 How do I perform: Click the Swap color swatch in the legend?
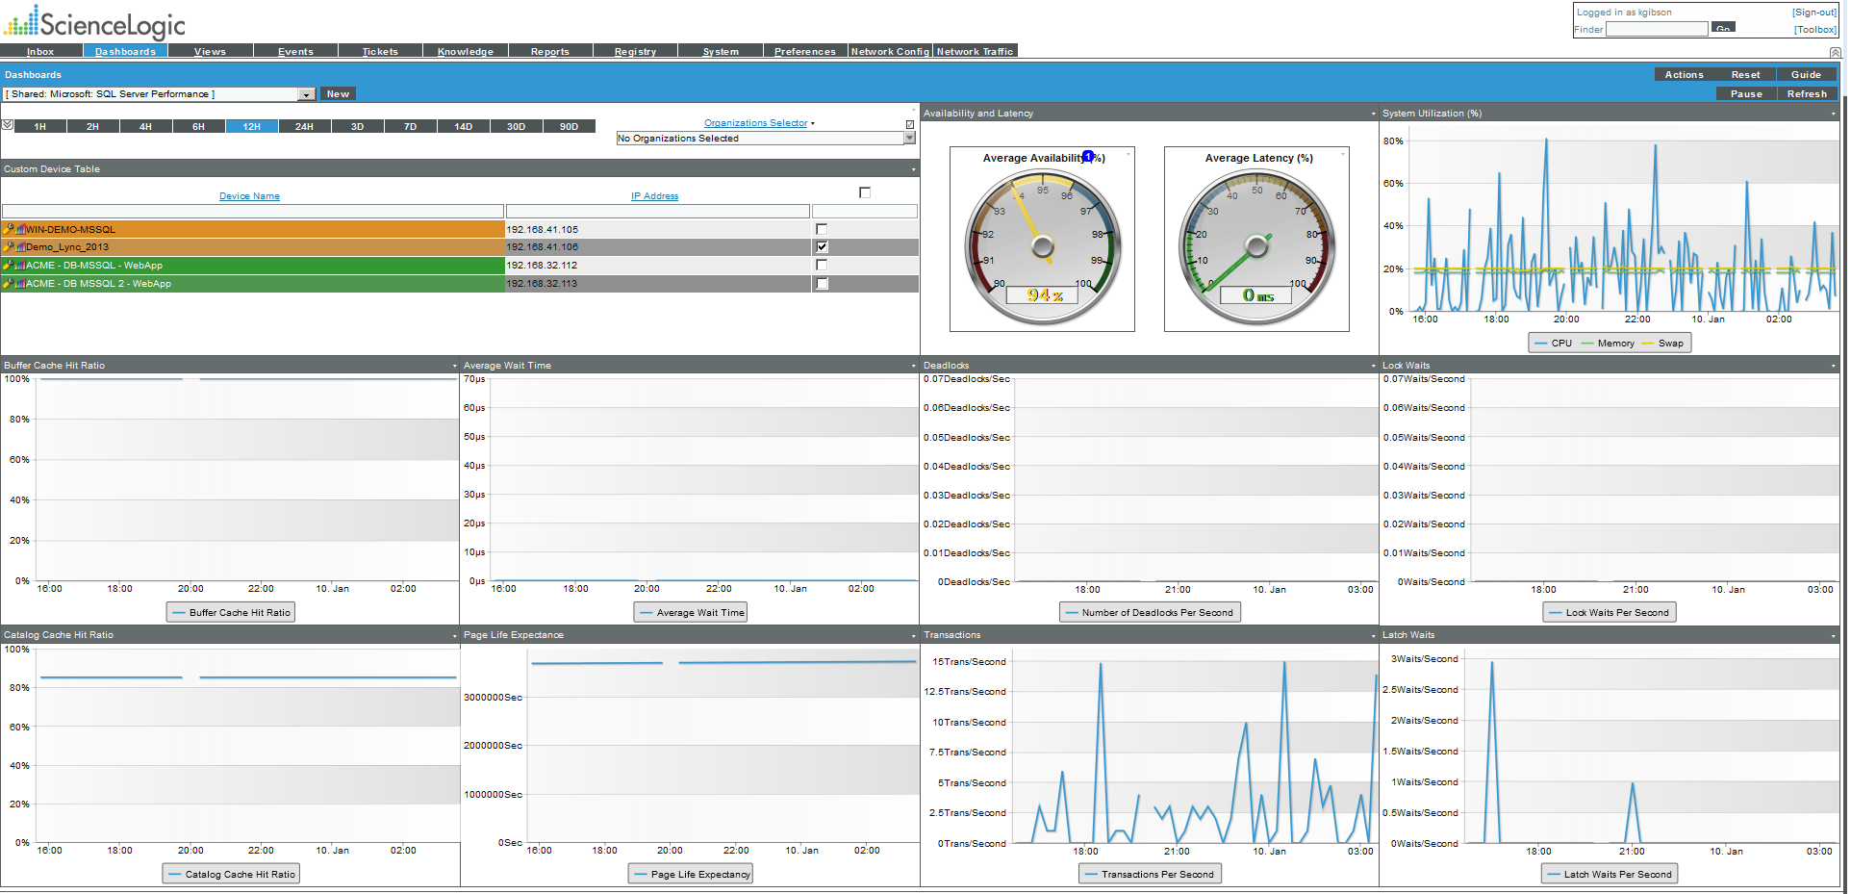(x=1648, y=343)
